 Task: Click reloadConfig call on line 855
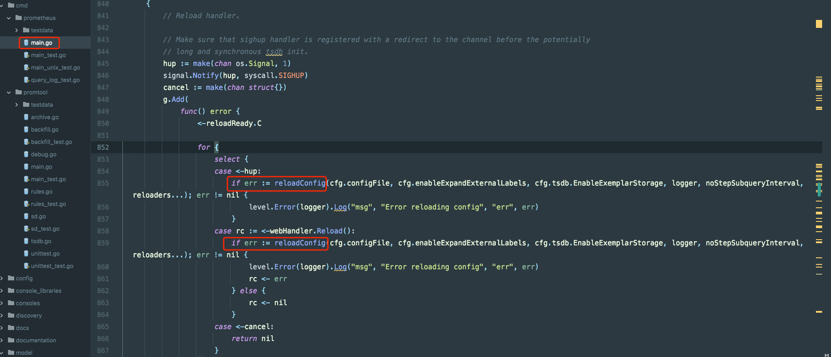click(x=300, y=183)
